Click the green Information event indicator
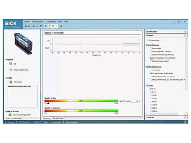The height and width of the screenshot is (143, 191). coord(11,82)
